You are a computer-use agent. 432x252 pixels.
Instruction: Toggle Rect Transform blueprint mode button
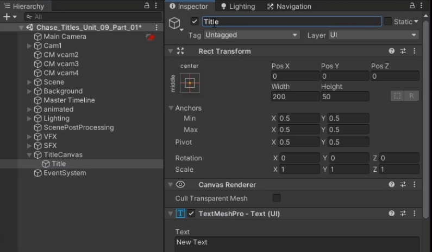point(397,96)
